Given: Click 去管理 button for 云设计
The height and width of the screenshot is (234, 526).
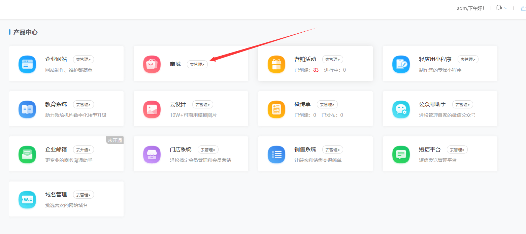Looking at the screenshot, I should (x=203, y=104).
